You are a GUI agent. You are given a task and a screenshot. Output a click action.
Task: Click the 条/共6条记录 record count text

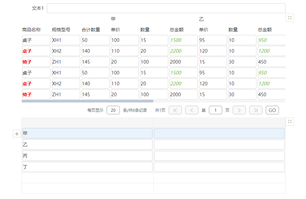pos(135,110)
